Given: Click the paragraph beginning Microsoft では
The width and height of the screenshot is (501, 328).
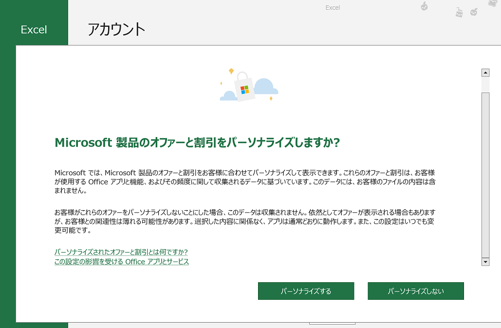Looking at the screenshot, I should tap(245, 182).
